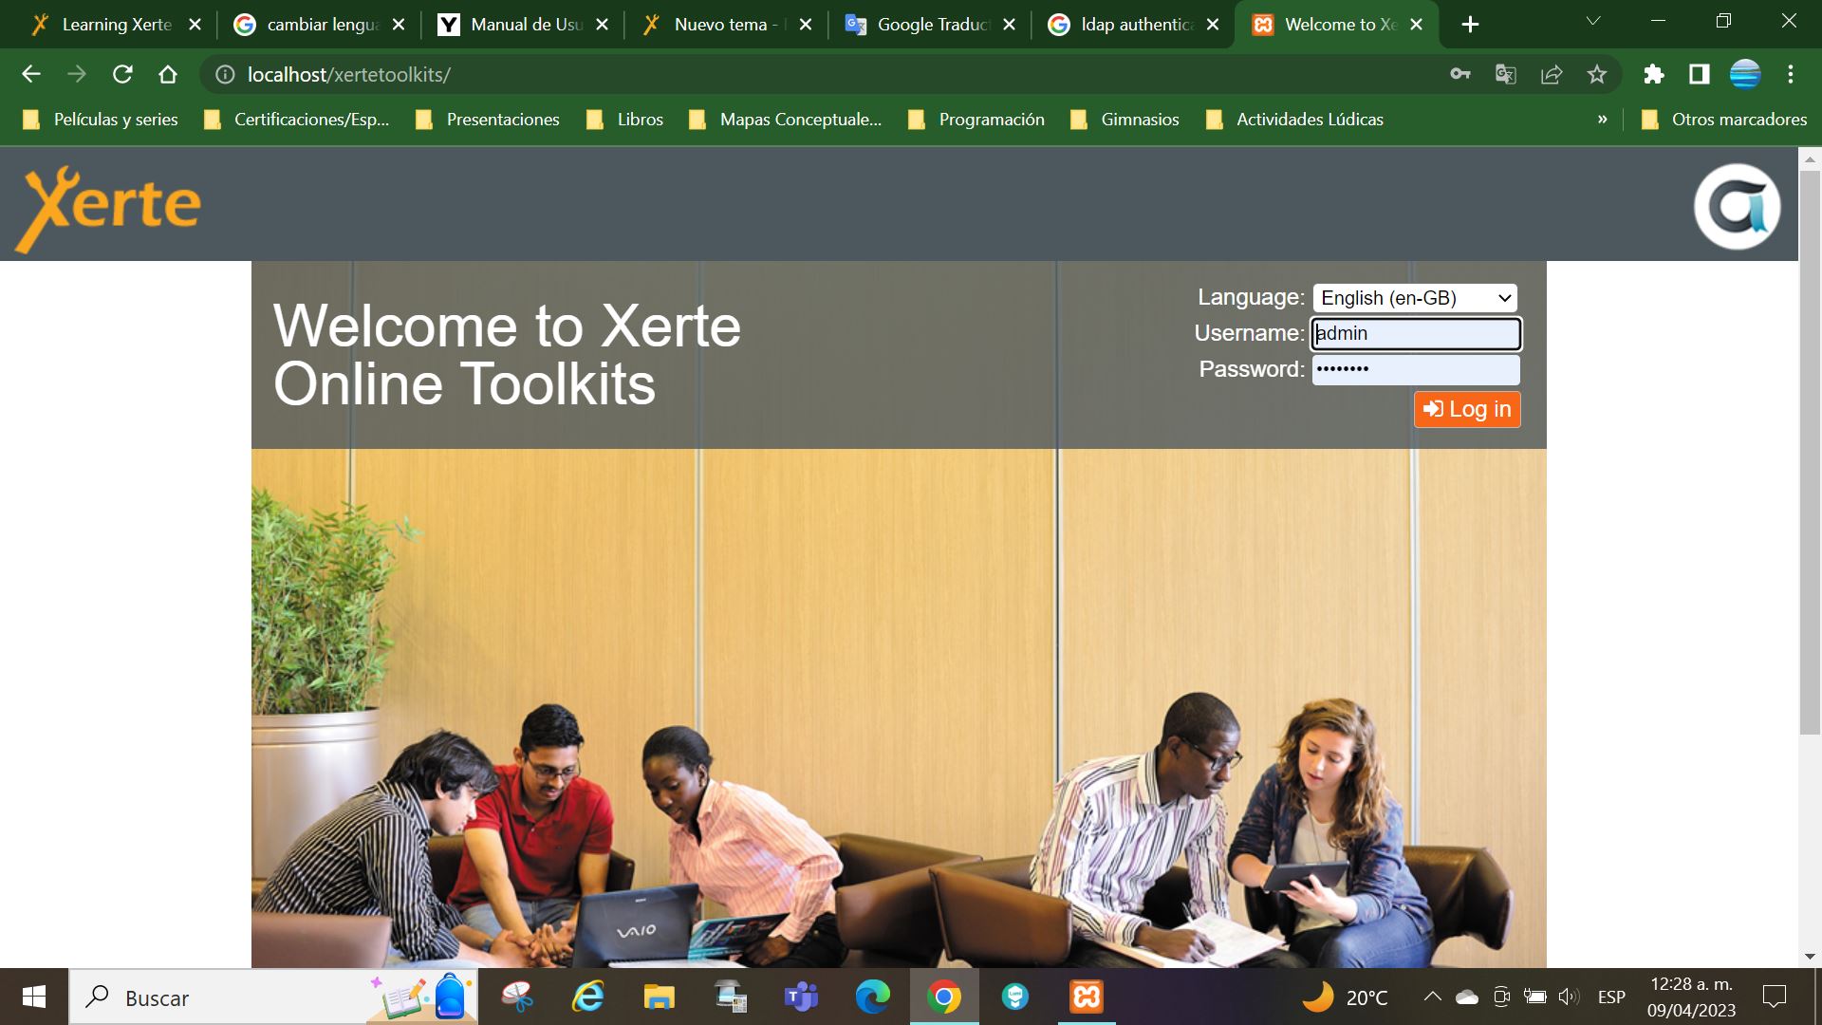Open the Extensions puzzle icon
Screen dimensions: 1822x1025
pyautogui.click(x=1654, y=74)
